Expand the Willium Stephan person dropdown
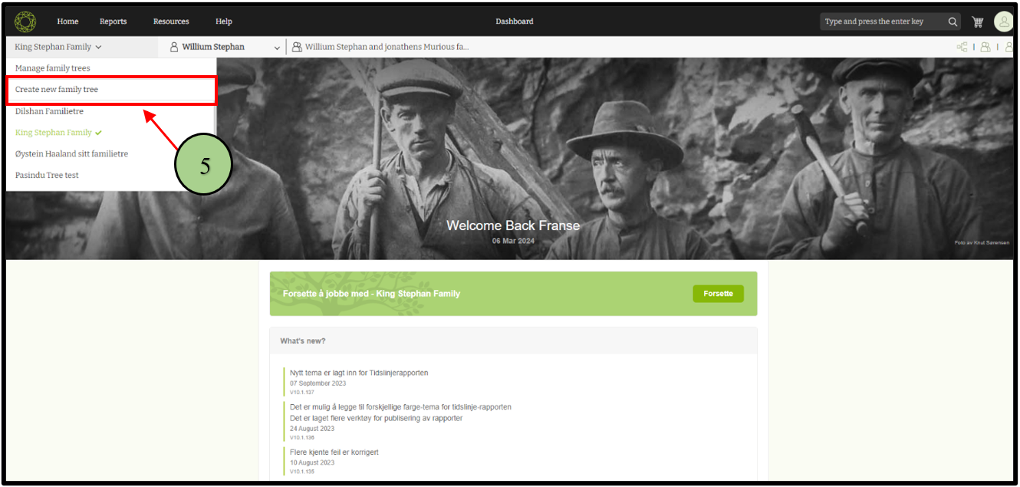Image resolution: width=1020 pixels, height=487 pixels. tap(277, 48)
